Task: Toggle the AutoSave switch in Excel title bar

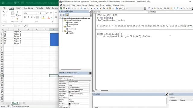Action: (17, 3)
